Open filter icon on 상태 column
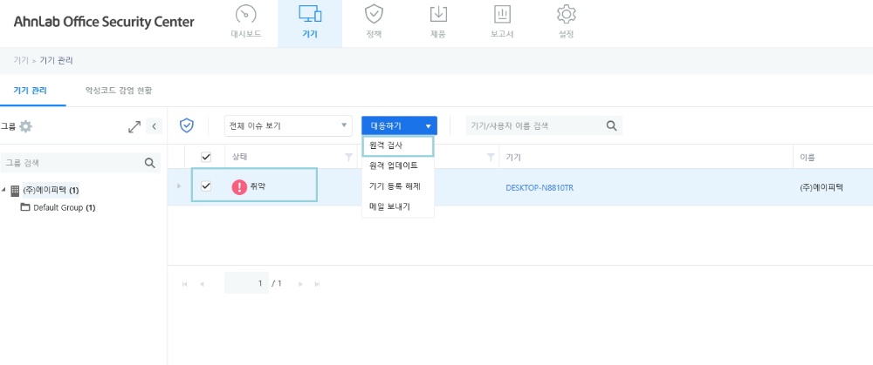The image size is (873, 365). pos(348,158)
